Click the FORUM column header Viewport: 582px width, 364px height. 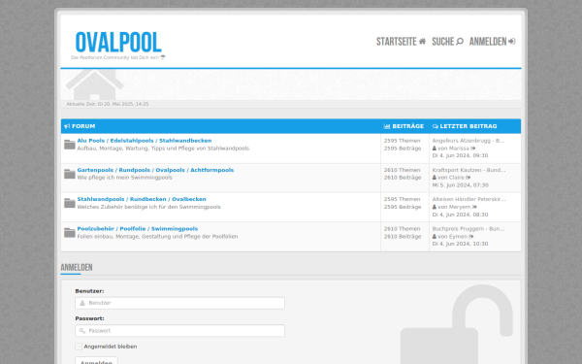click(x=80, y=126)
